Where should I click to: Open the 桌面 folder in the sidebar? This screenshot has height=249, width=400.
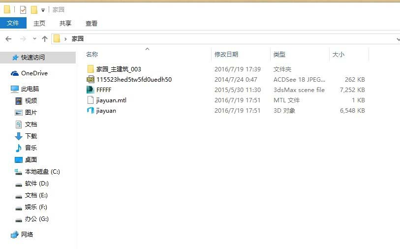tap(31, 160)
